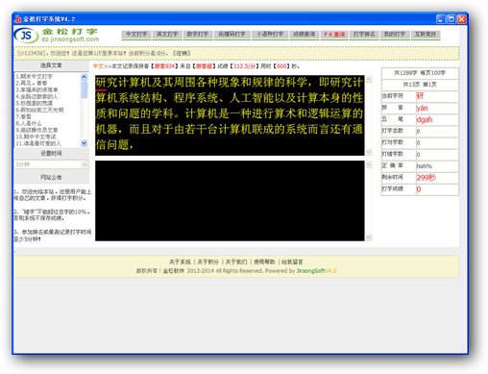The width and height of the screenshot is (488, 374).
Task: Select article 9 in the article list
Action: pos(37,130)
